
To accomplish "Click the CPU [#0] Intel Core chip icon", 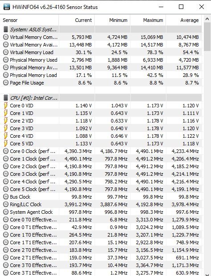I will coord(6,98).
